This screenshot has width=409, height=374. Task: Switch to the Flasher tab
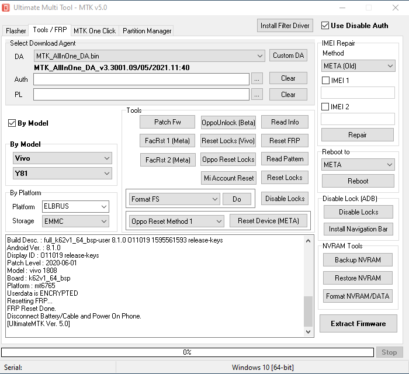pos(16,31)
